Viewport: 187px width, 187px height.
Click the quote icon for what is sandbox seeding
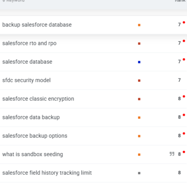click(172, 154)
